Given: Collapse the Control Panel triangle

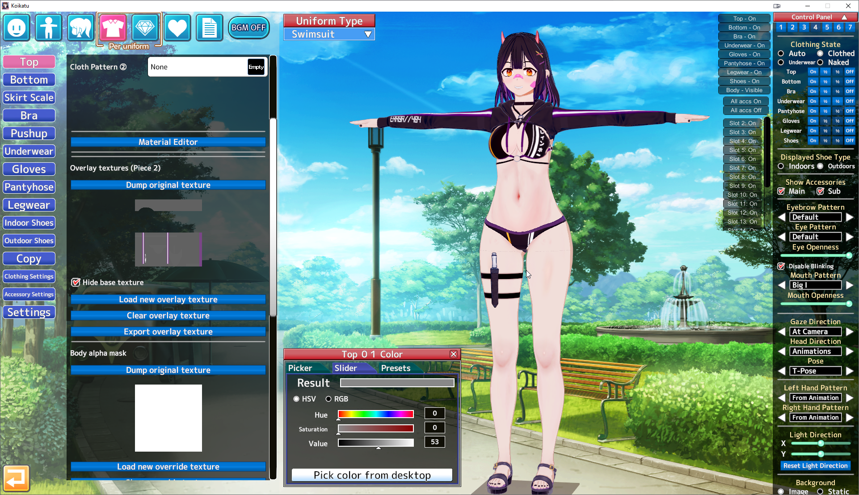Looking at the screenshot, I should [x=844, y=17].
